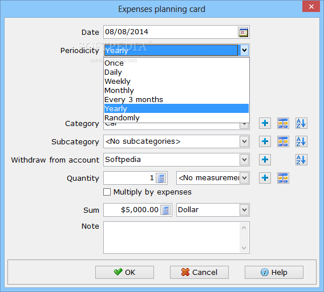Sort subcategories with A-Z icon
This screenshot has height=292, width=324.
[x=301, y=141]
